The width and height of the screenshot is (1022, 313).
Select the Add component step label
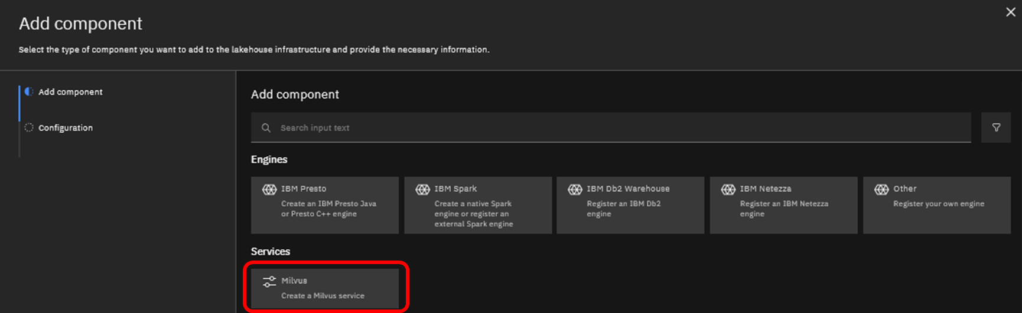70,92
